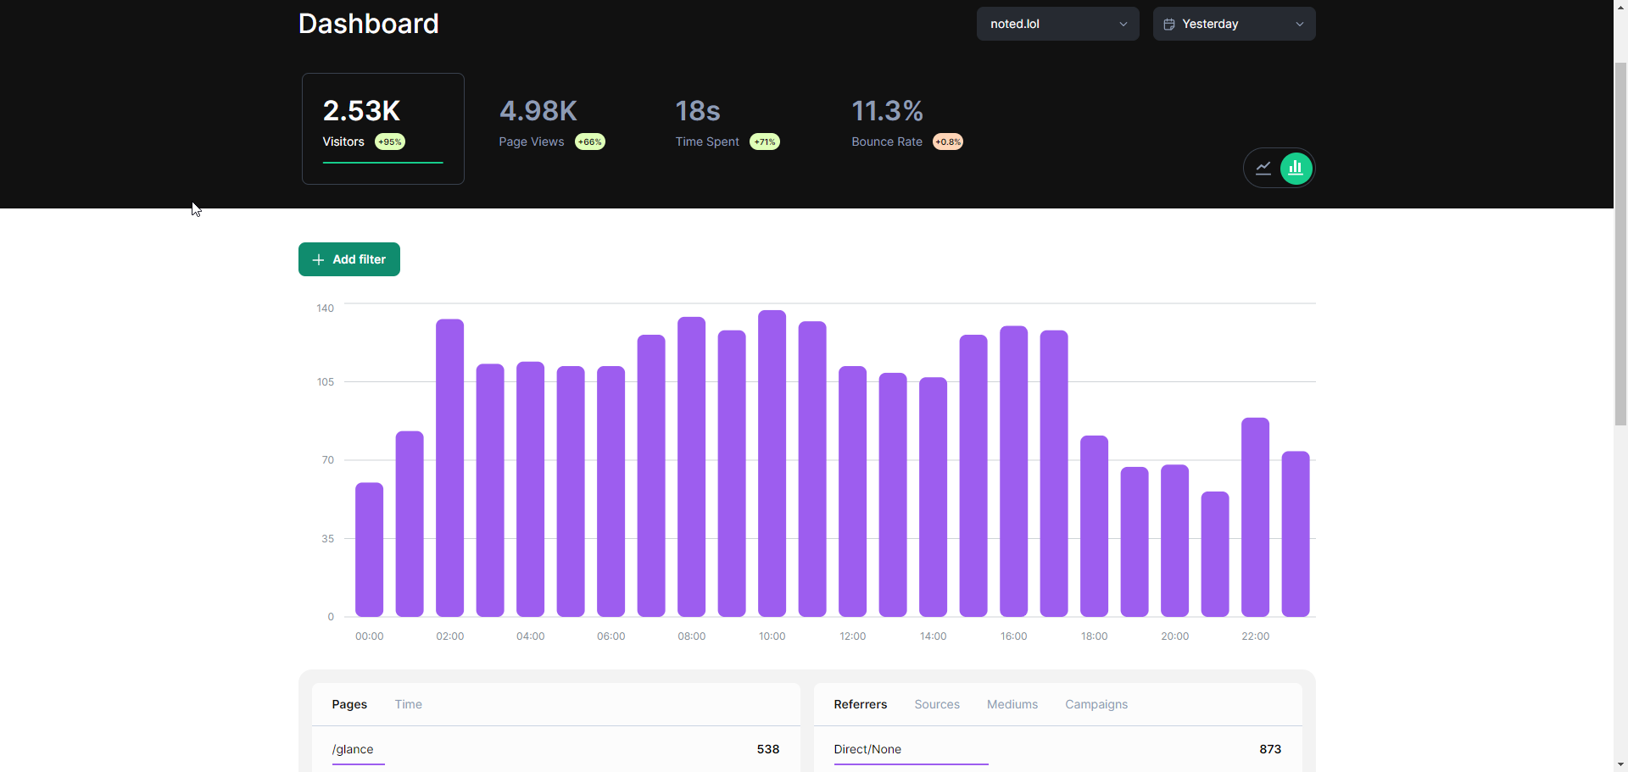Image resolution: width=1628 pixels, height=772 pixels.
Task: Open the Yesterday date range dropdown
Action: (x=1234, y=24)
